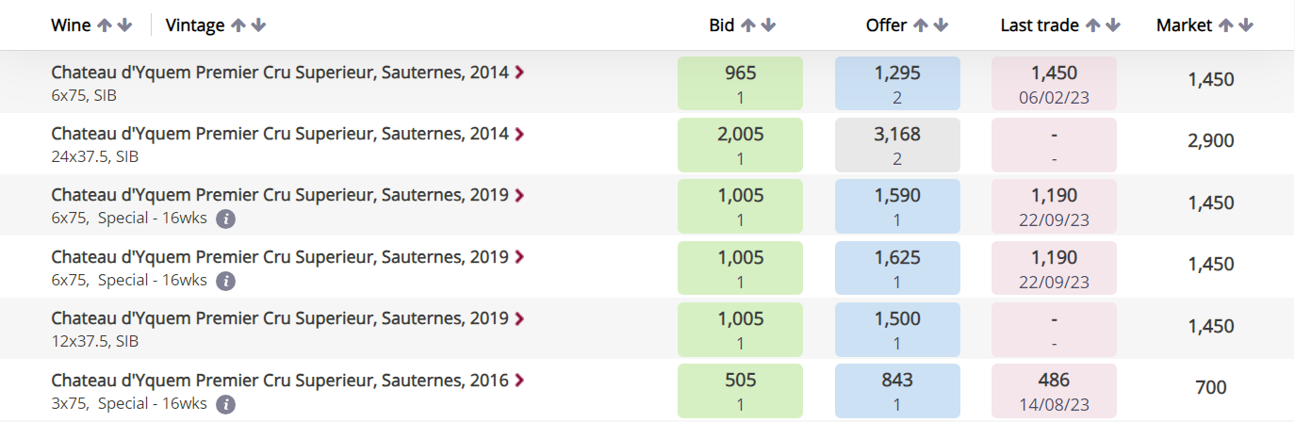The height and width of the screenshot is (422, 1295).
Task: Sort Bid column descending with down arrow
Action: [768, 25]
